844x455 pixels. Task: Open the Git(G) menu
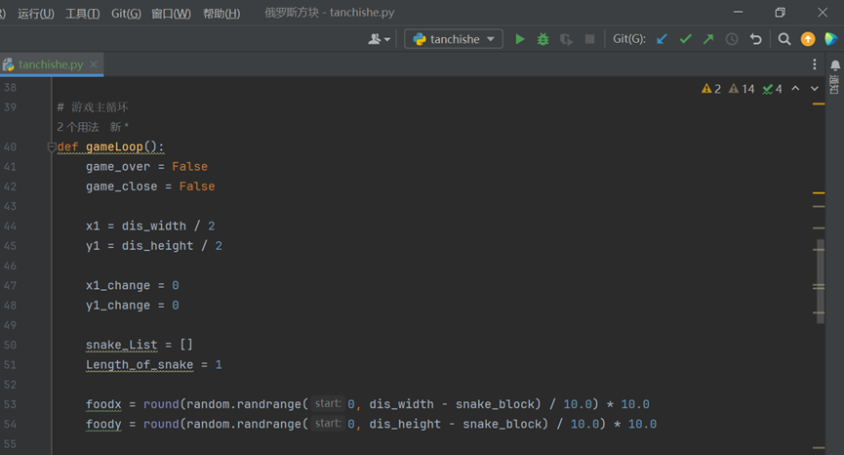[x=126, y=13]
